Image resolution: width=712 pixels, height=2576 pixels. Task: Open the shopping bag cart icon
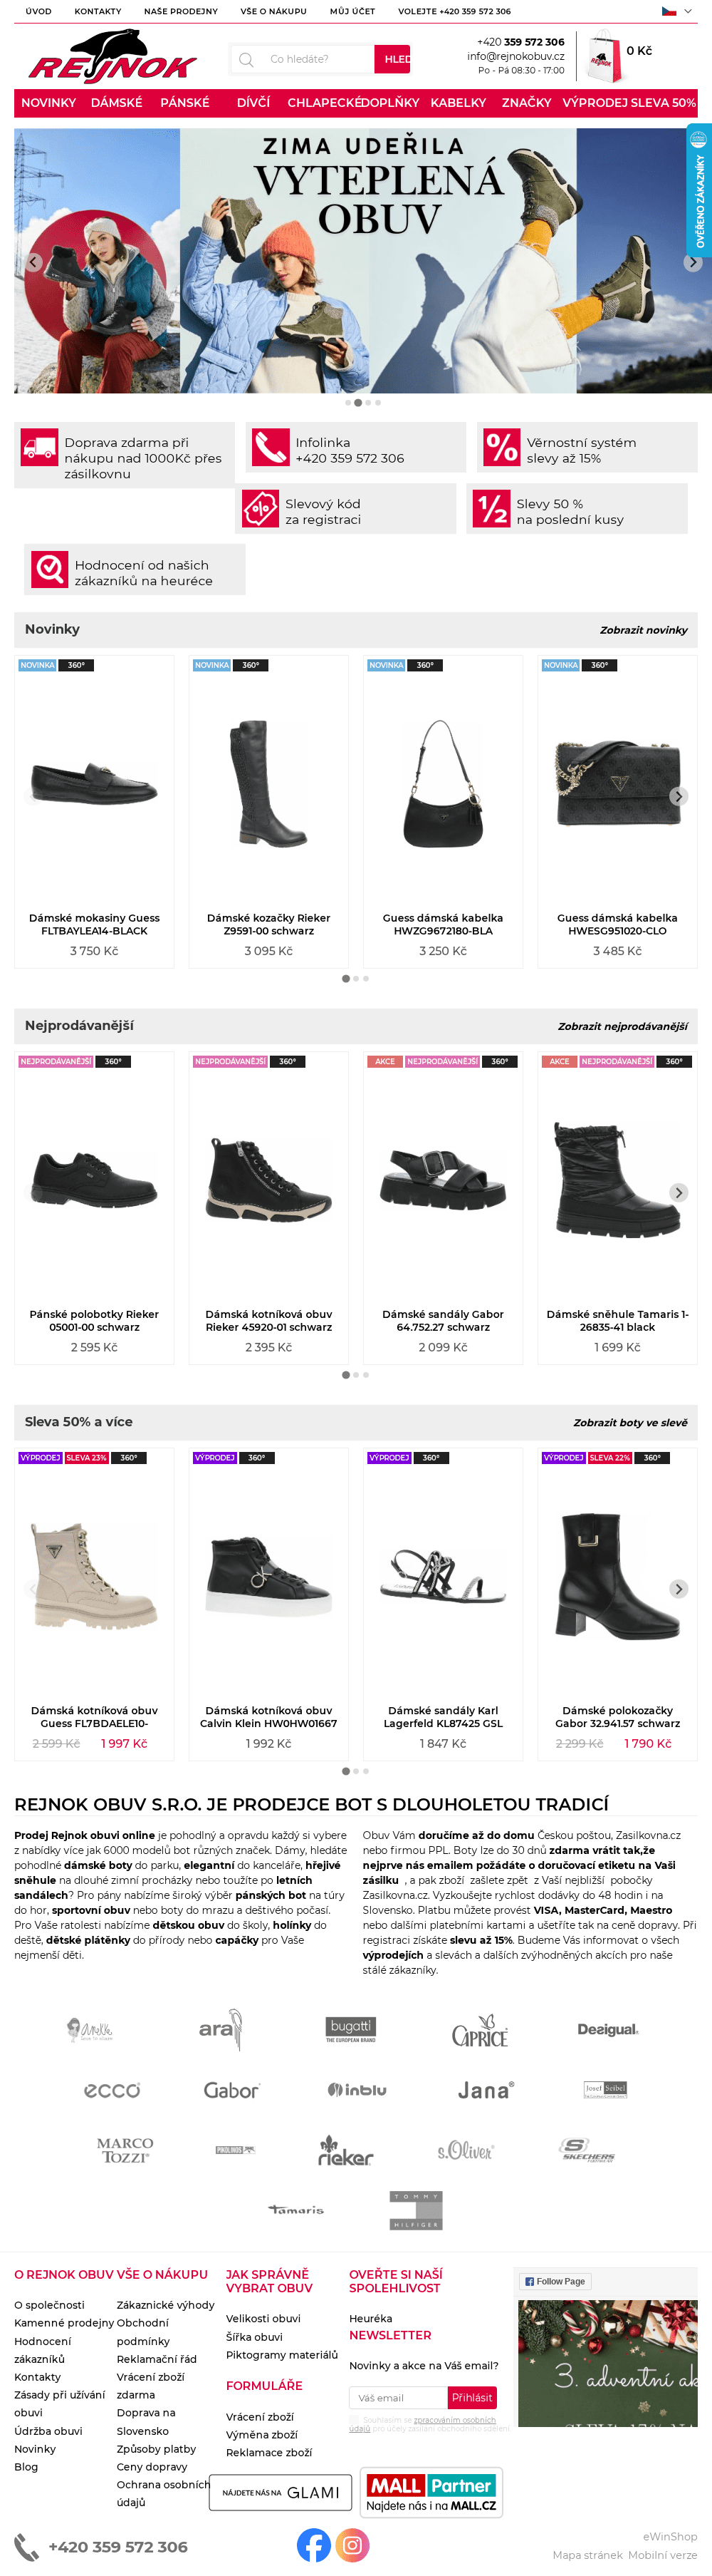602,58
